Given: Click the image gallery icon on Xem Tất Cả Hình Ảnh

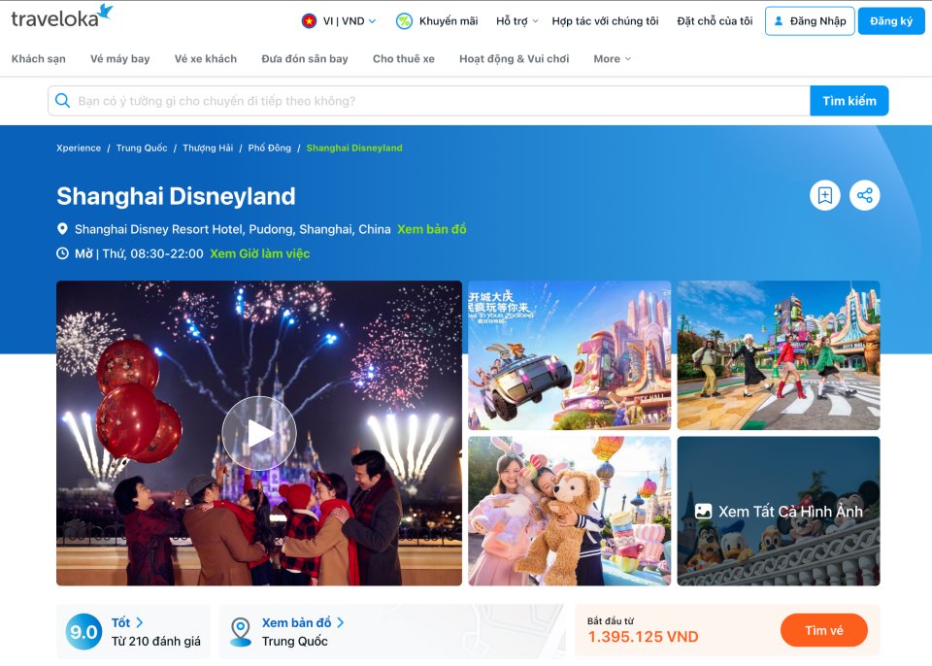Looking at the screenshot, I should pos(703,512).
